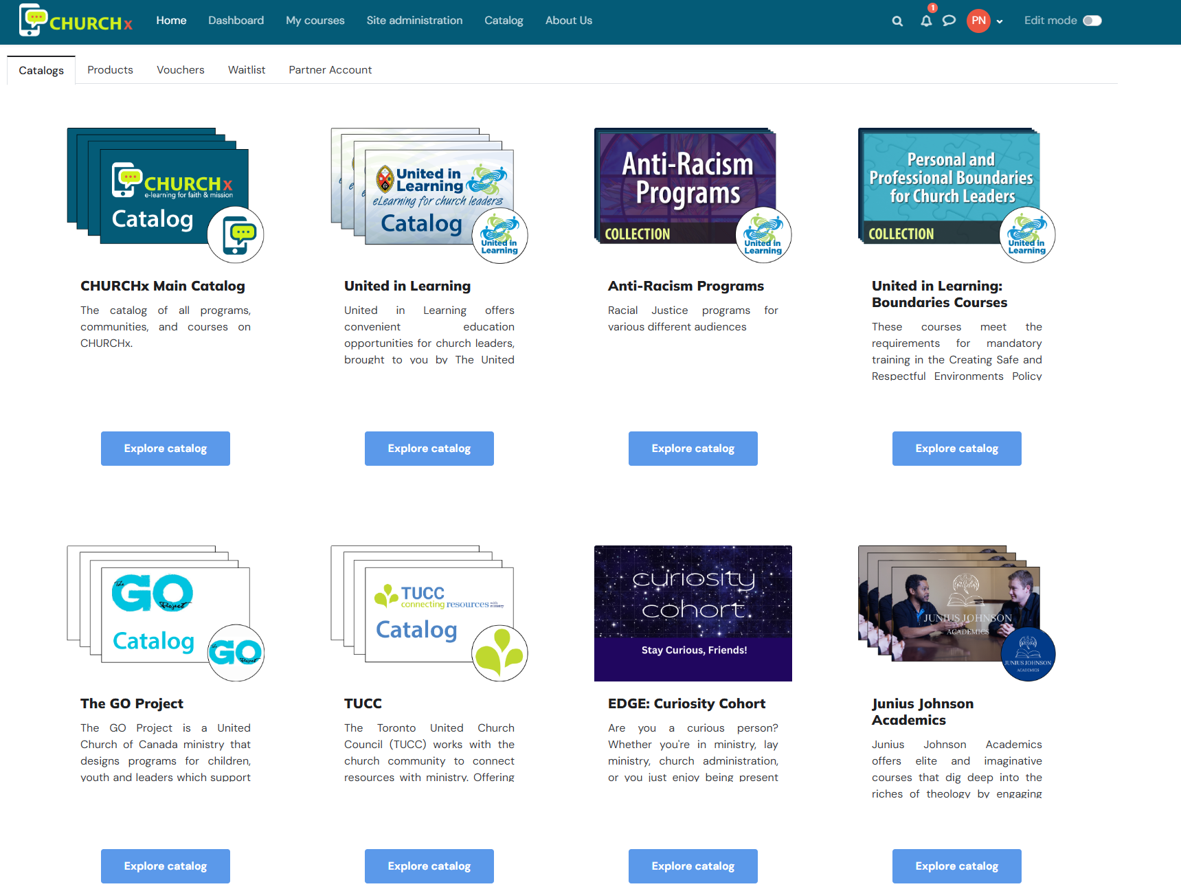Viewport: 1181px width, 891px height.
Task: Open the messages speech bubble icon
Action: [949, 21]
